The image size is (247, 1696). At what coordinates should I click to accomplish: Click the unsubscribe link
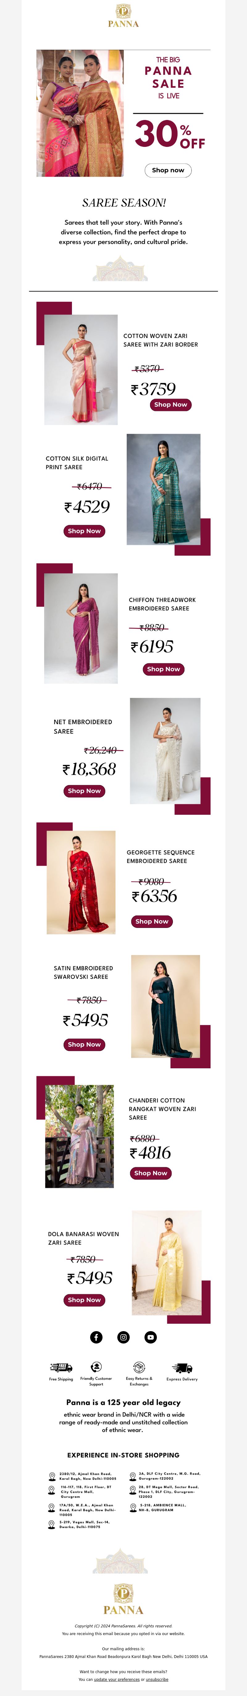pos(157,1680)
